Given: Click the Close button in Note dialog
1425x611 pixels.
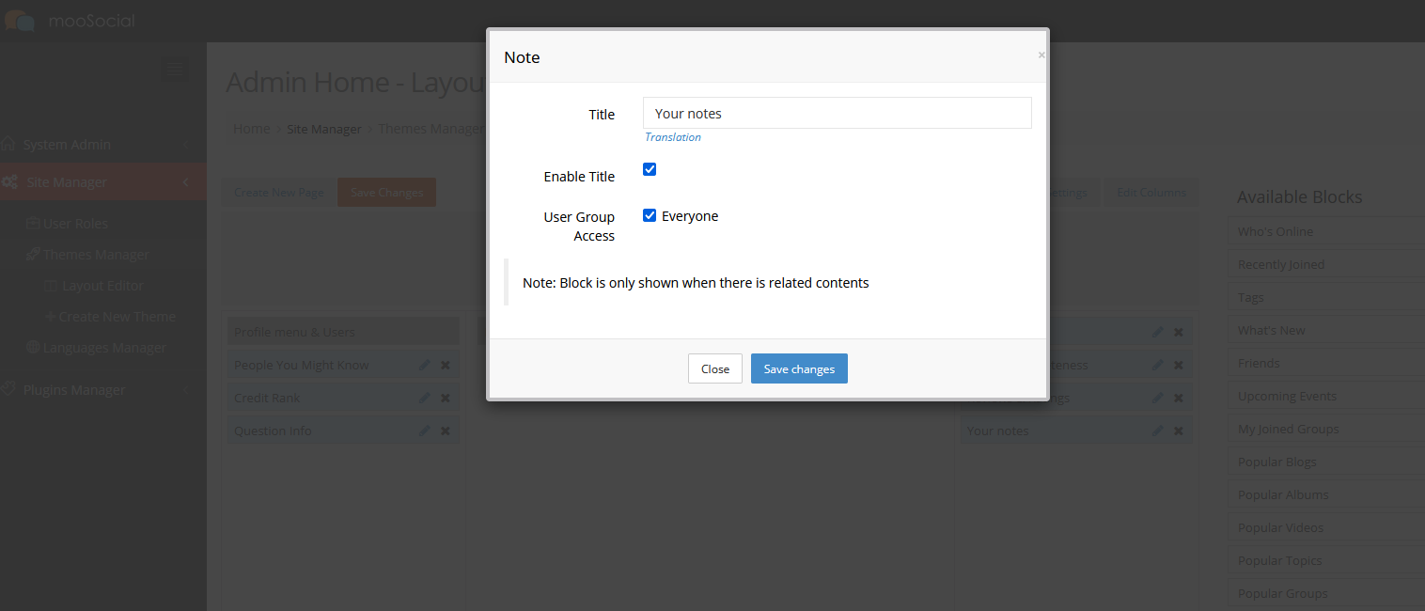Looking at the screenshot, I should click(x=715, y=368).
